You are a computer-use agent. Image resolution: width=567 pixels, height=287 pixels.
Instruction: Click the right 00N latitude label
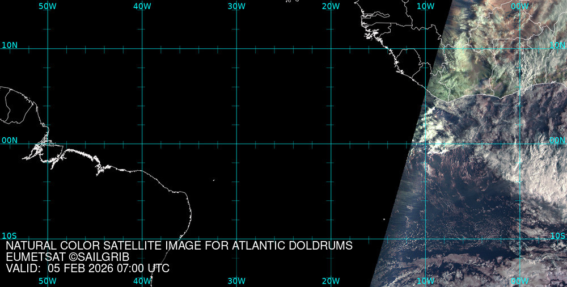[x=557, y=140]
